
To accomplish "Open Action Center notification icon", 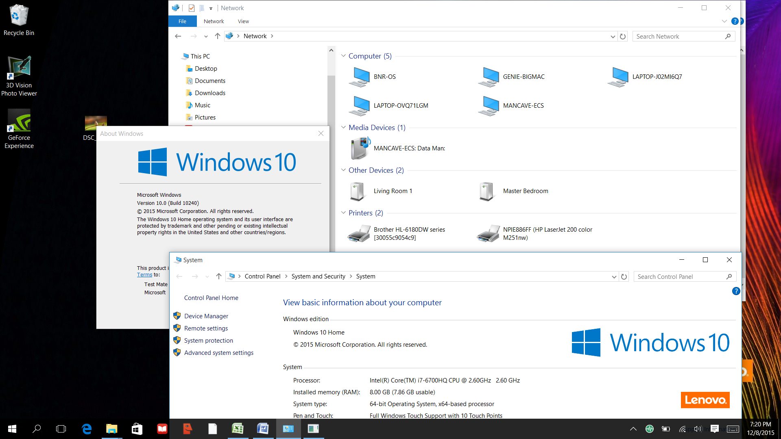I will coord(715,429).
